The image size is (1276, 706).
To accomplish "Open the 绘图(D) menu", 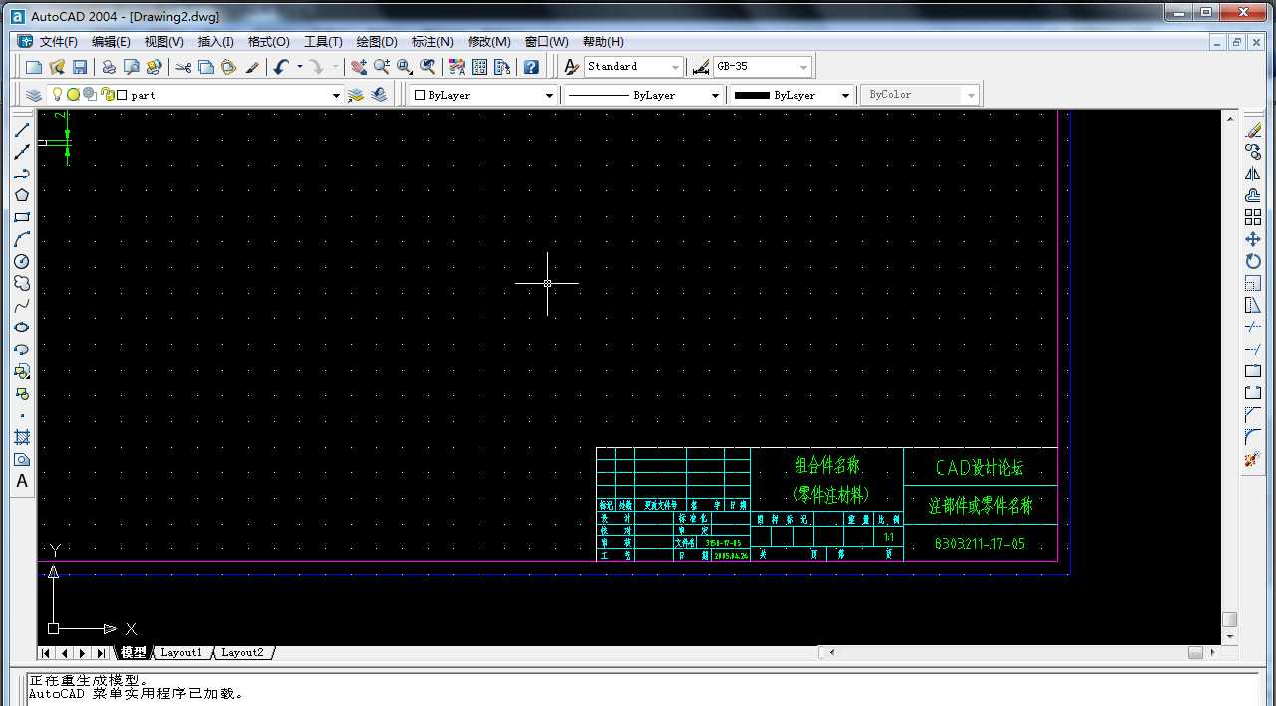I will (377, 42).
